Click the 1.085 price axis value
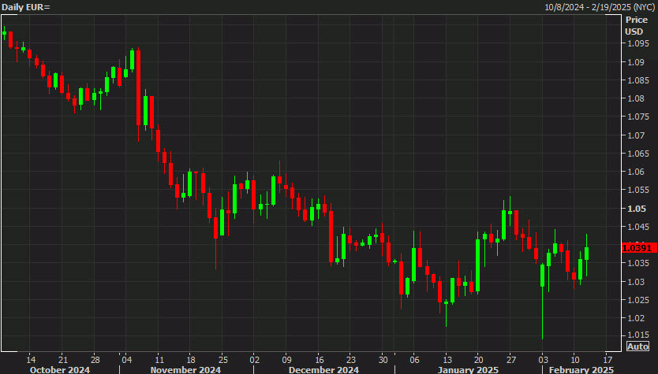658x374 pixels. [x=638, y=80]
